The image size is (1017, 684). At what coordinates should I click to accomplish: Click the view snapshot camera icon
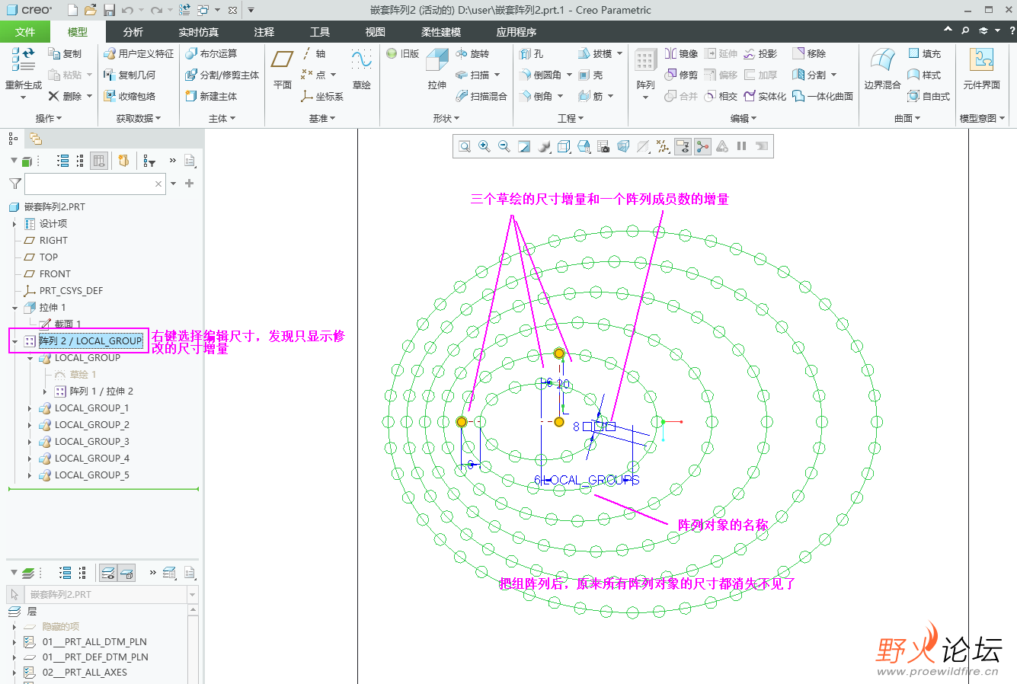click(603, 146)
